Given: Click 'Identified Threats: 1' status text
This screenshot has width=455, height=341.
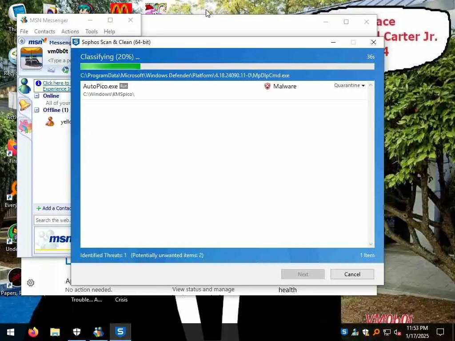Looking at the screenshot, I should pyautogui.click(x=104, y=255).
